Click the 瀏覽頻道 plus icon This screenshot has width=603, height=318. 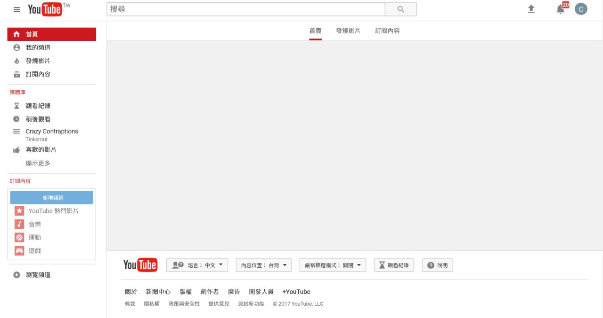click(17, 275)
